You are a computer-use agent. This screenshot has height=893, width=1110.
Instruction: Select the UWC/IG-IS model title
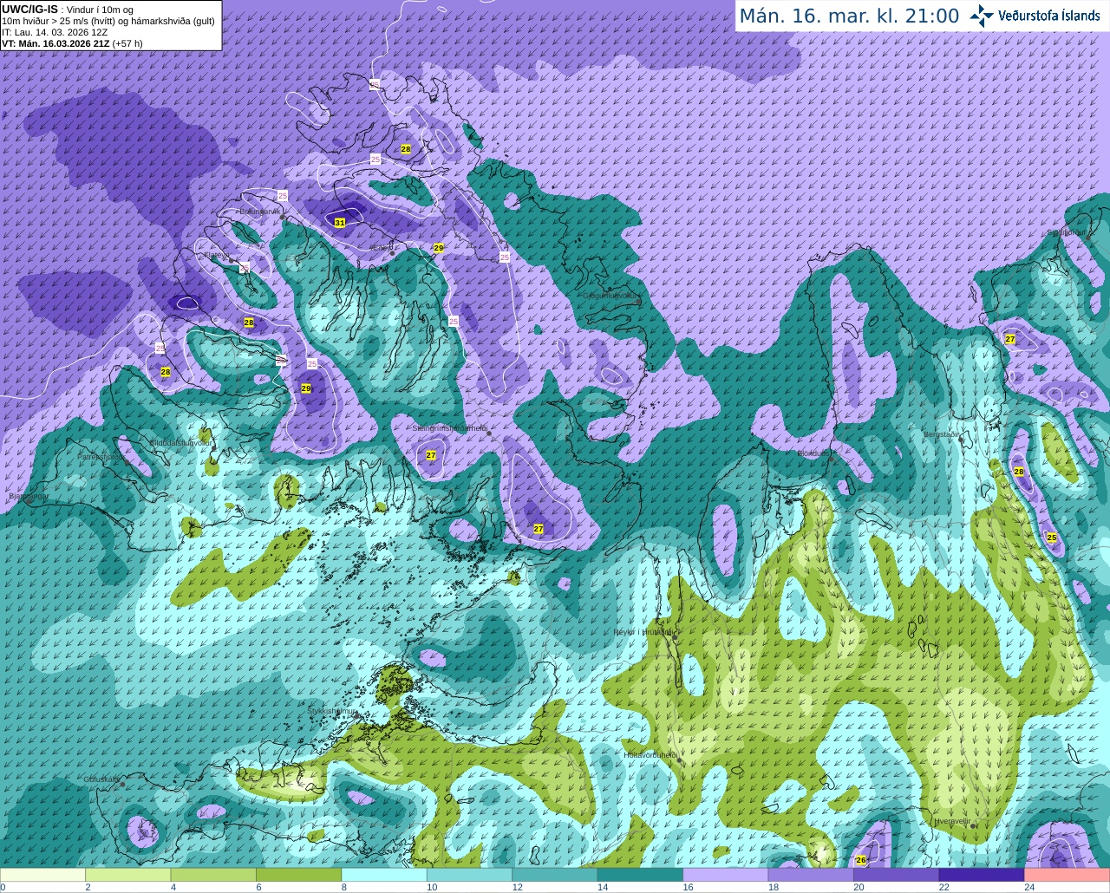point(29,9)
